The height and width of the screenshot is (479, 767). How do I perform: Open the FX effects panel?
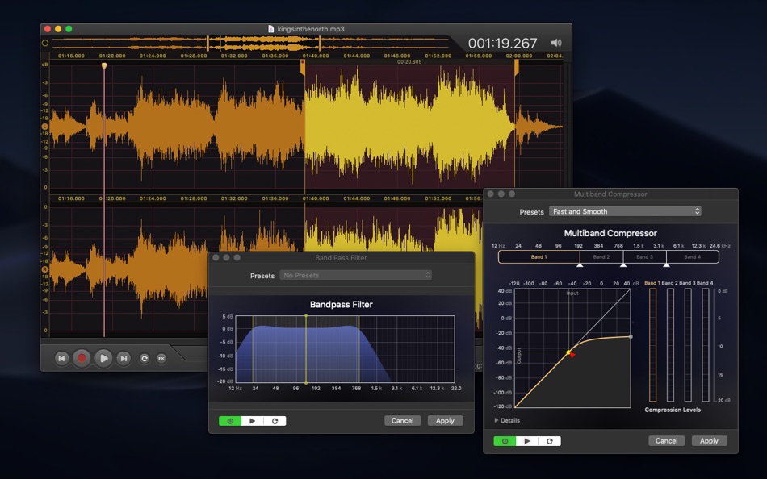(161, 358)
